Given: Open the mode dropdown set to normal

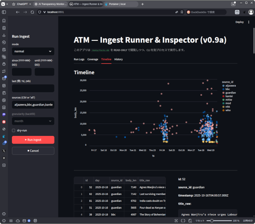Looking at the screenshot, I should tap(33, 51).
